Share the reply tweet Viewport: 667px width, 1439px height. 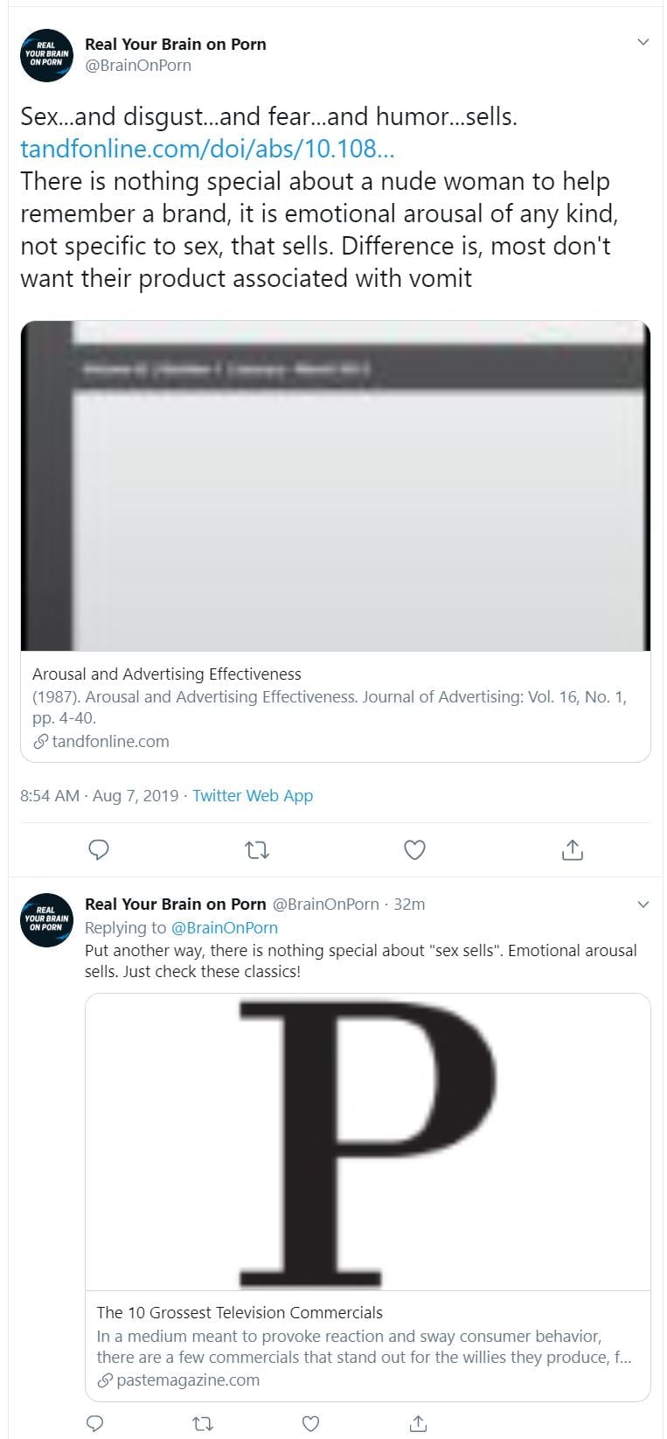click(418, 1423)
